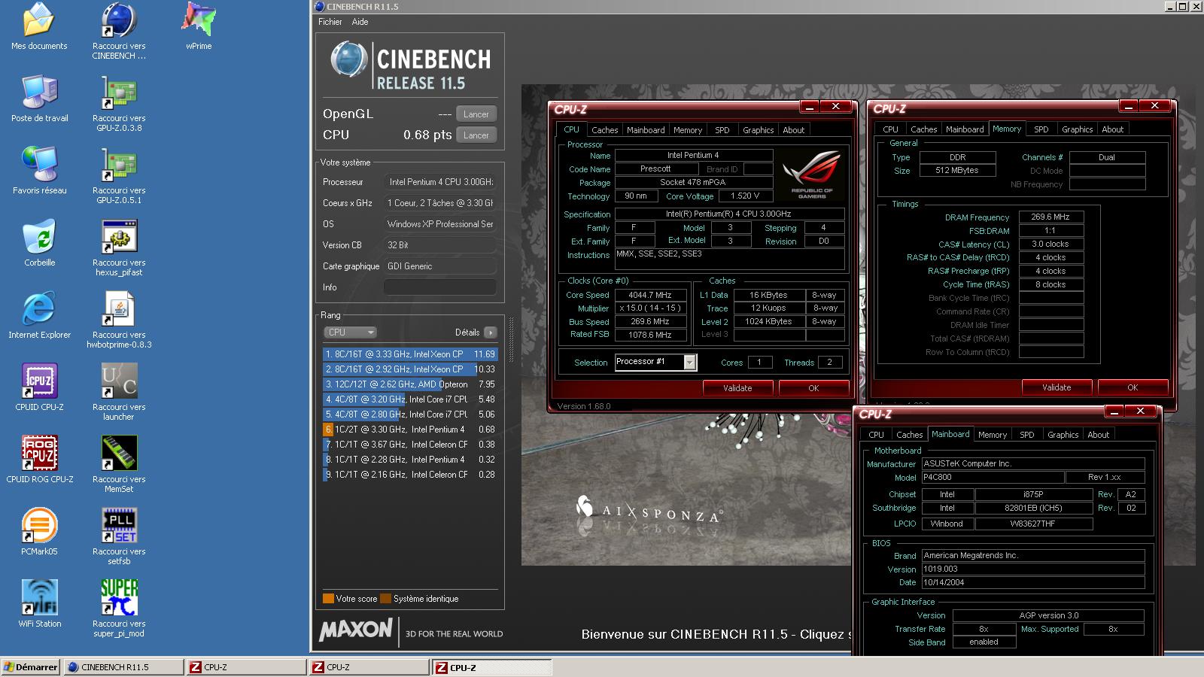This screenshot has height=677, width=1204.
Task: Open Graphics tab in CPU-Z CPU window
Action: [x=758, y=130]
